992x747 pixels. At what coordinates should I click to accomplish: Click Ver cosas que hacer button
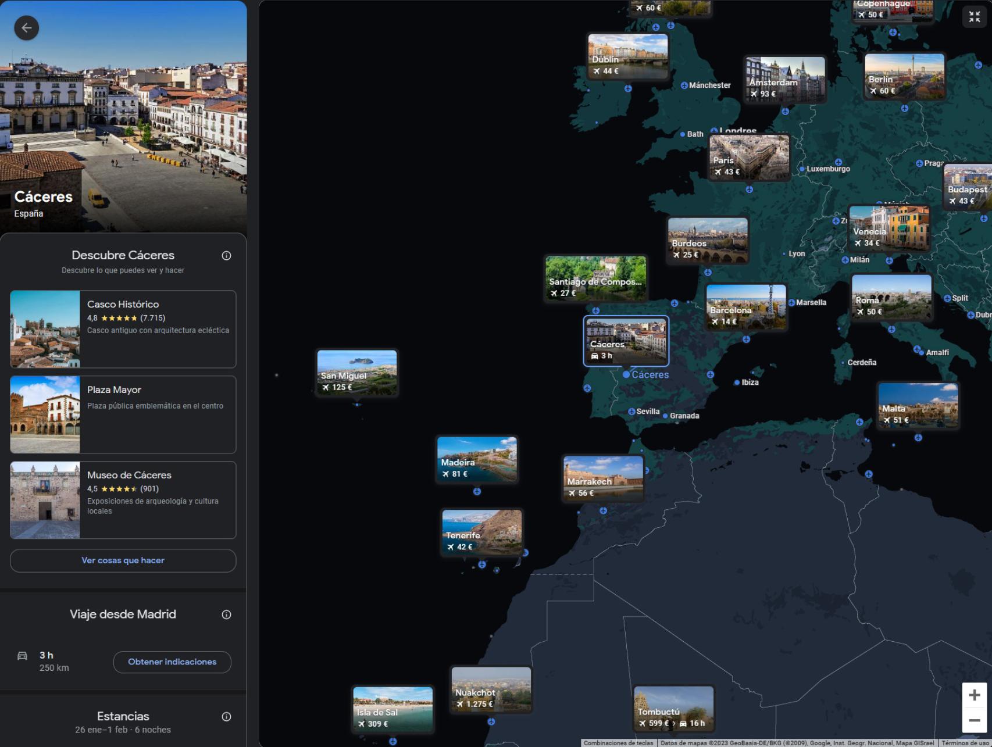[123, 560]
